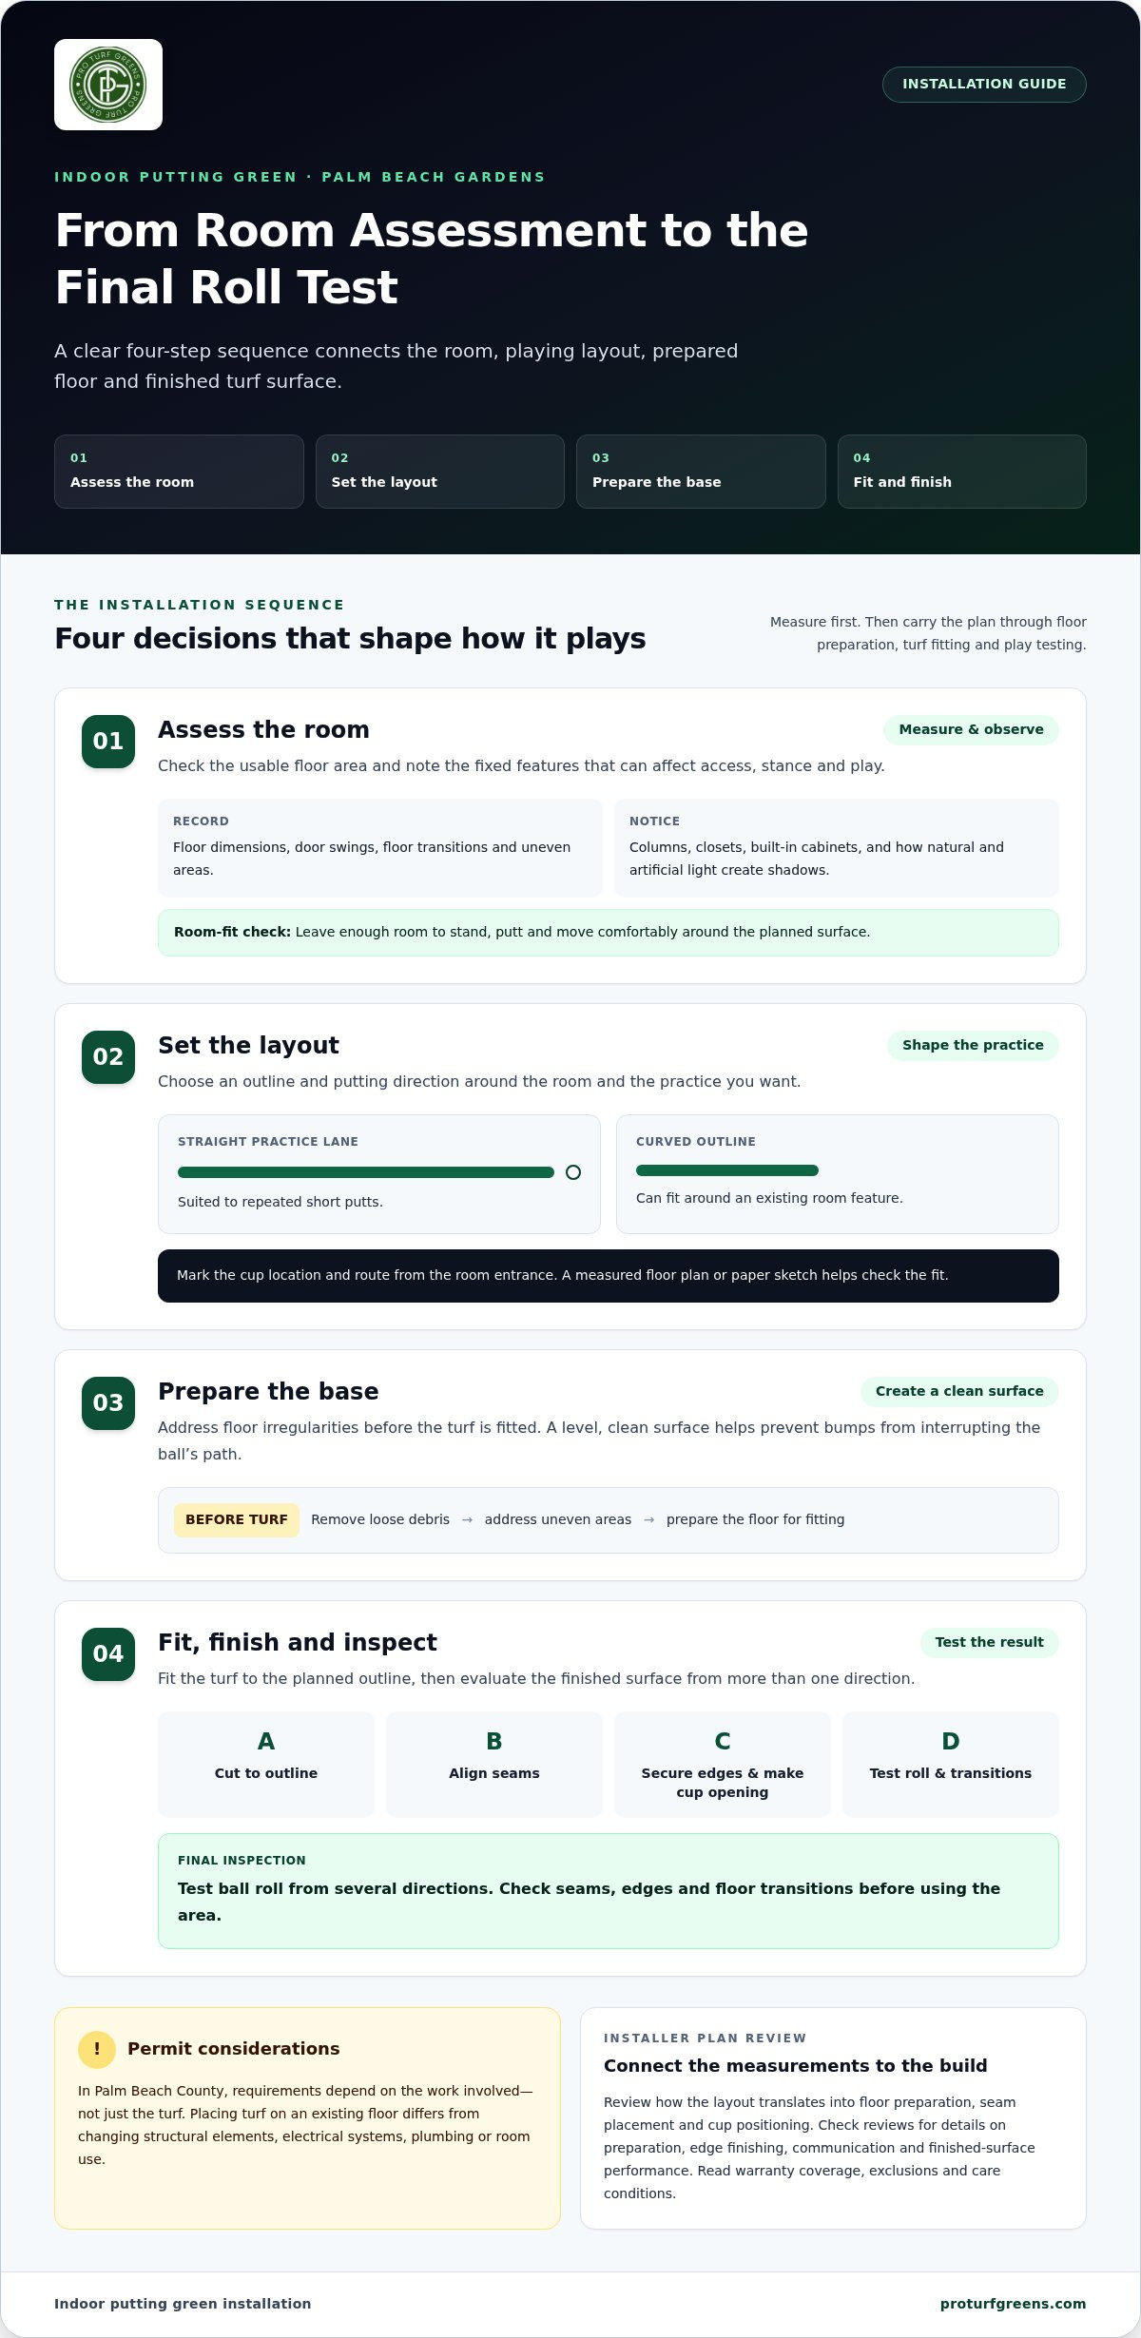This screenshot has width=1141, height=2338.
Task: Open the 01 Assess the room tab
Action: coord(179,472)
